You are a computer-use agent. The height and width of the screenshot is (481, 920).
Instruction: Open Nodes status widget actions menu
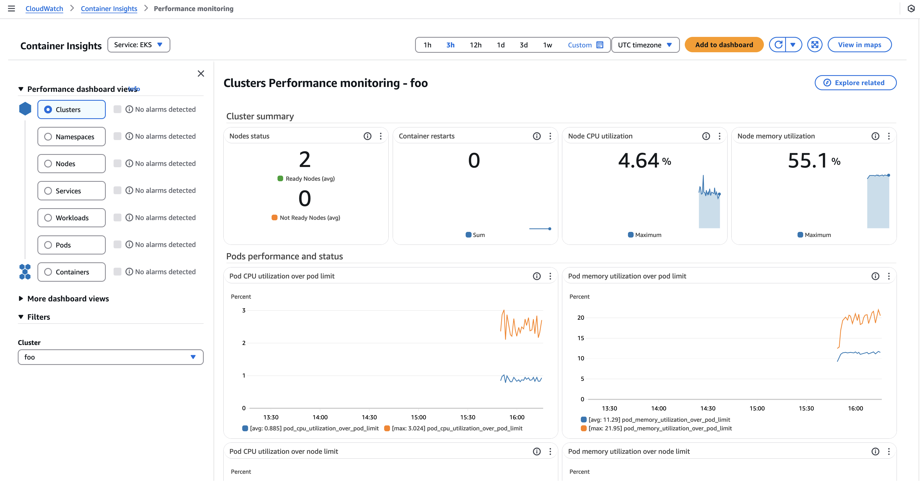coord(381,136)
